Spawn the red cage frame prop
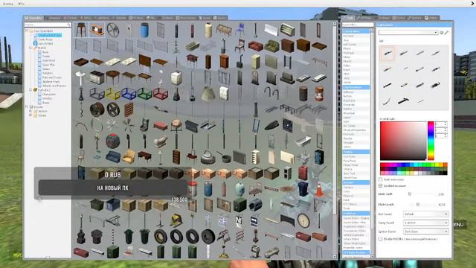Viewport: 476px width, 268px height. (161, 93)
